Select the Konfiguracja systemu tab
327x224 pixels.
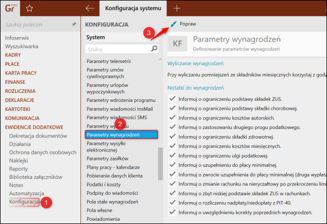(133, 9)
